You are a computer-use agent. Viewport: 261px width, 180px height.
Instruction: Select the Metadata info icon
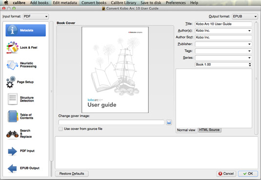pos(12,30)
